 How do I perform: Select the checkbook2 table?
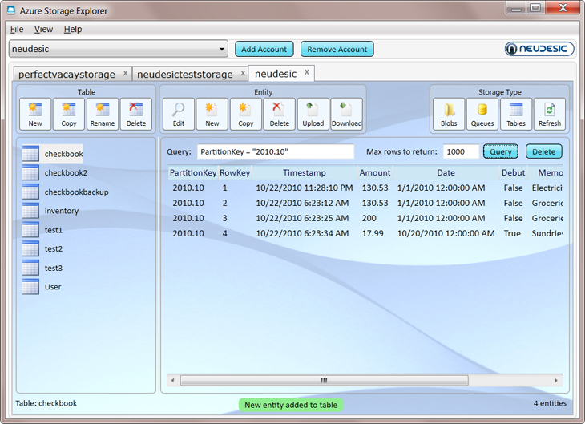point(54,172)
